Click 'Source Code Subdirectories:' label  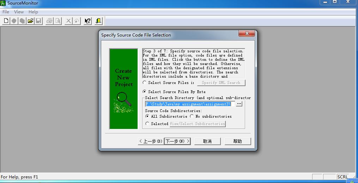pos(174,111)
